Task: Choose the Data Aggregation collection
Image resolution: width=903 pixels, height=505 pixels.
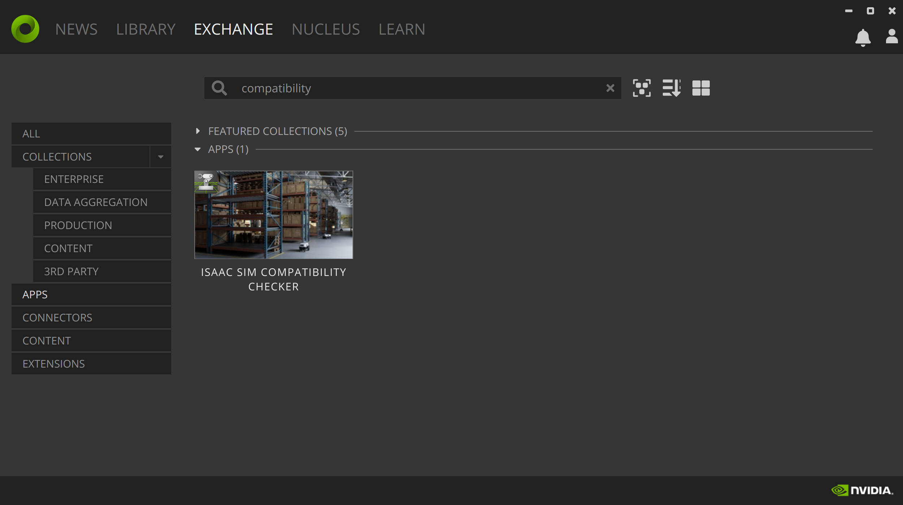Action: tap(102, 202)
